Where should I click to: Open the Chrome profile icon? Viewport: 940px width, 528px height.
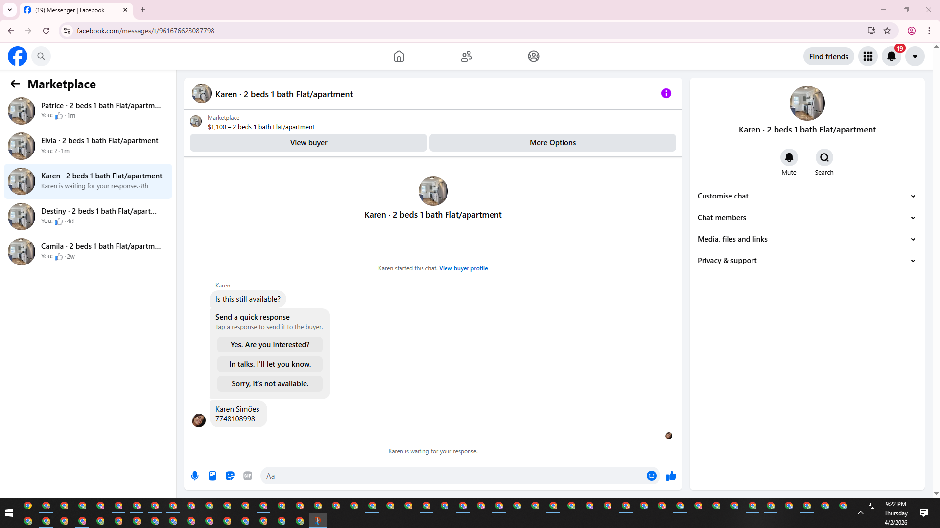point(912,31)
